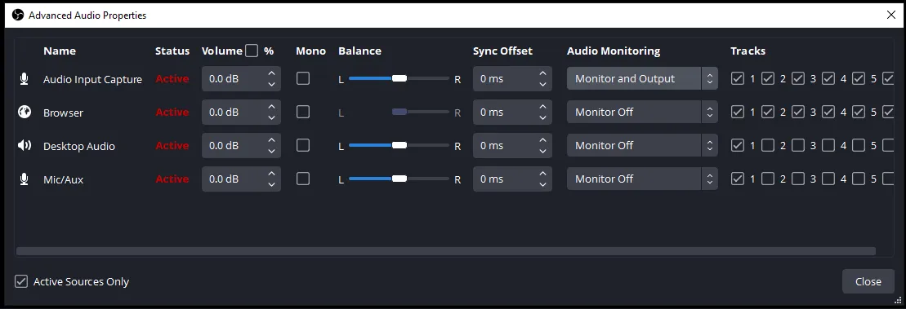The width and height of the screenshot is (906, 309).
Task: Toggle the Volume percent checkbox
Action: pos(252,51)
